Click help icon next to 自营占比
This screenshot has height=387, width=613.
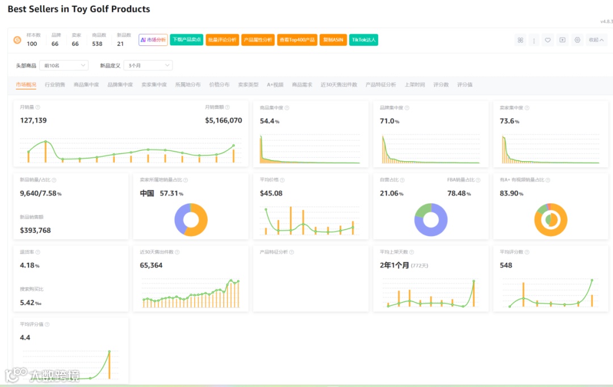coord(402,180)
